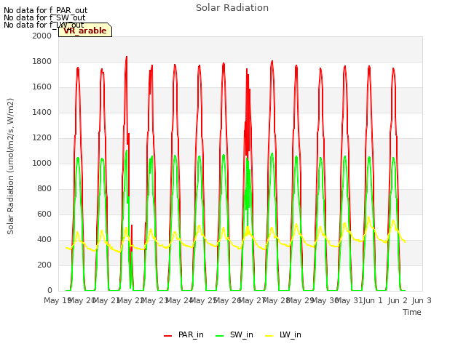
Task: Click the 'No data for f_LW_out' message
Action: 44,25
